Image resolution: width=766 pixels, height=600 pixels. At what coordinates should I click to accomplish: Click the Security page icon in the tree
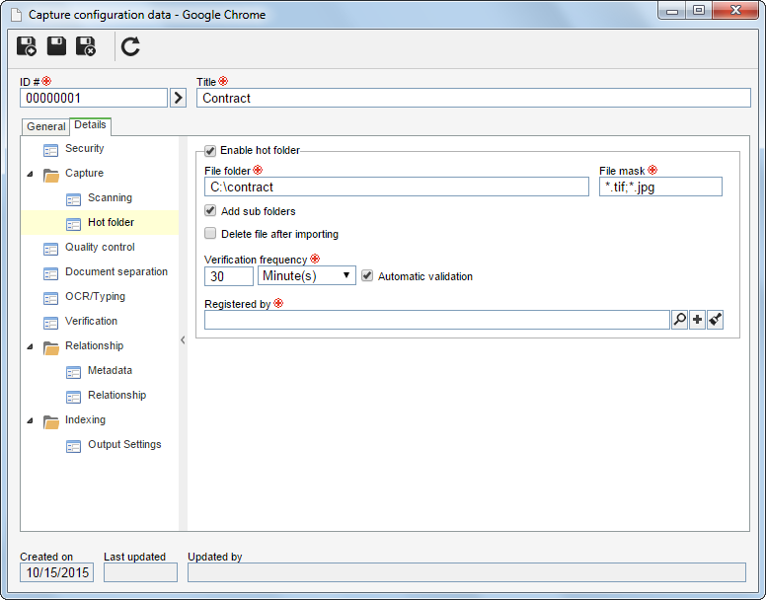pyautogui.click(x=50, y=150)
